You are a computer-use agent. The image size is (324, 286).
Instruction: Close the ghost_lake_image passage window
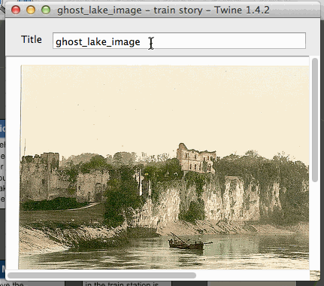click(16, 10)
